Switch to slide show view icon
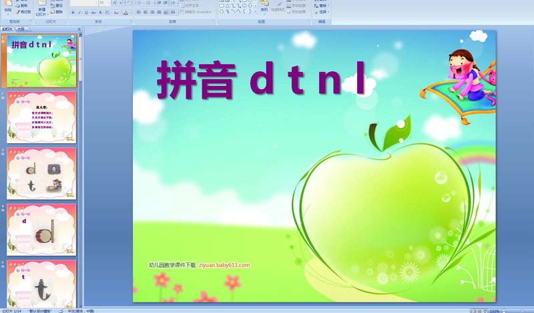The width and height of the screenshot is (534, 313). pos(485,311)
